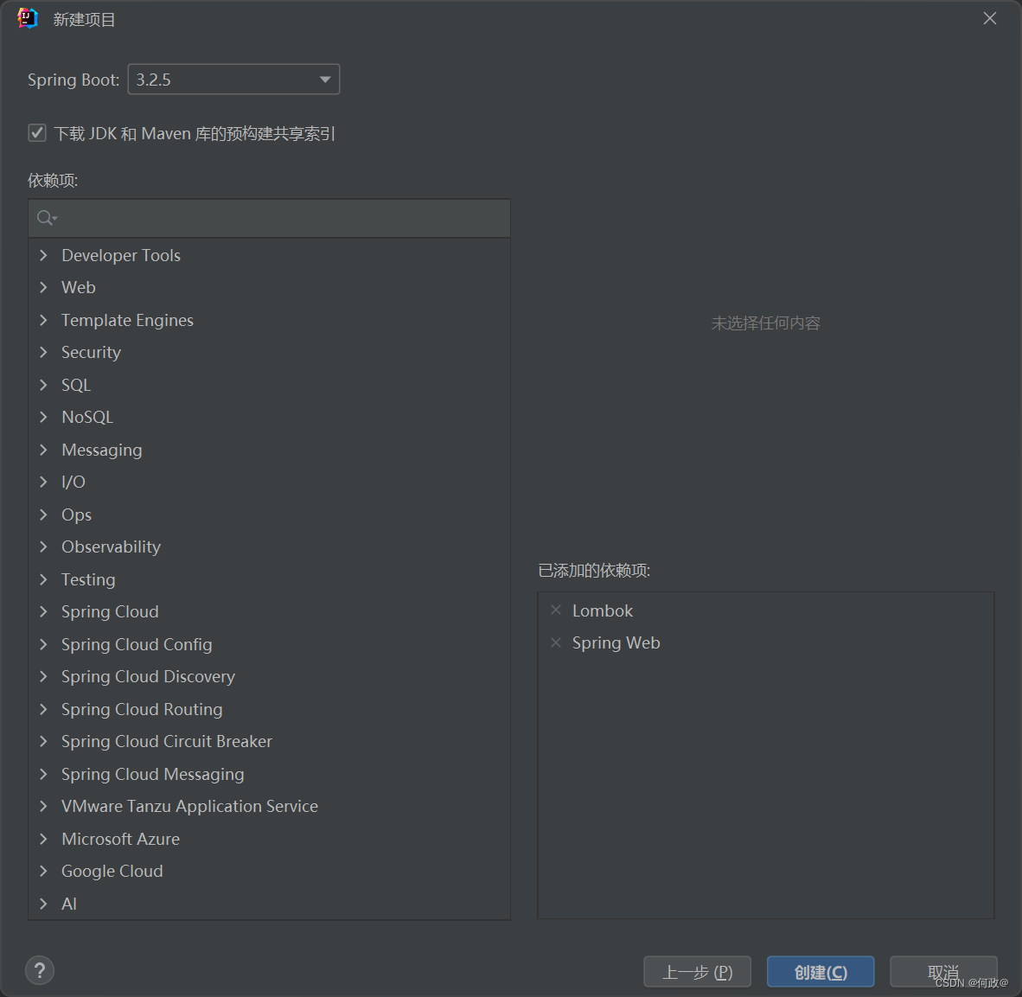Expand the Template Engines category
Image resolution: width=1022 pixels, height=997 pixels.
point(44,320)
